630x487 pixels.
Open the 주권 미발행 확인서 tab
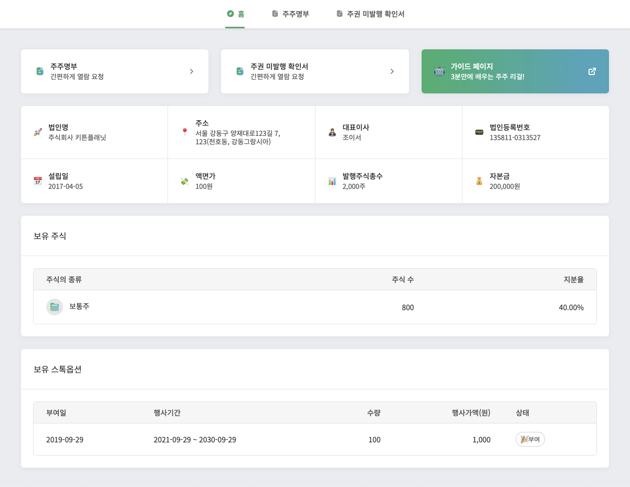pyautogui.click(x=371, y=14)
